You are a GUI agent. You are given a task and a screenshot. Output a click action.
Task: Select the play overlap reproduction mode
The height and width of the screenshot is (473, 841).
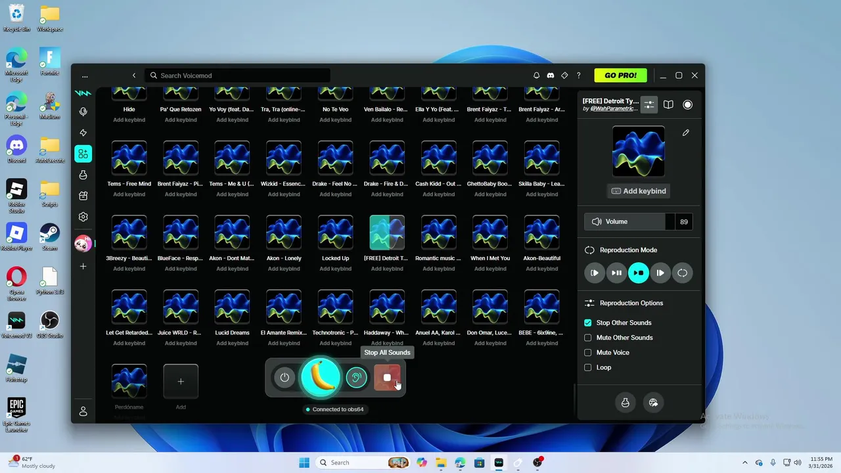[660, 273]
